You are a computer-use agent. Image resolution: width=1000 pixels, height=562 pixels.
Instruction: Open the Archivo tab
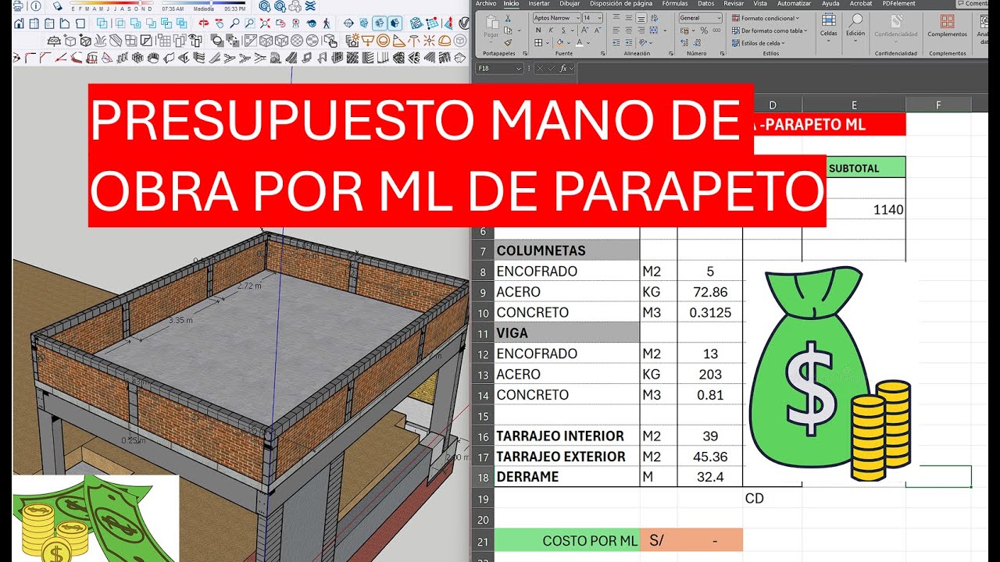point(486,3)
